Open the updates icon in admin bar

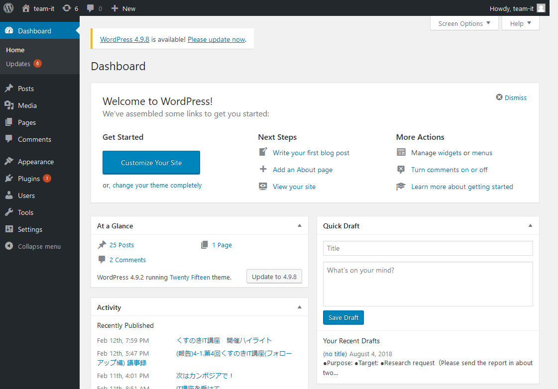(x=66, y=8)
